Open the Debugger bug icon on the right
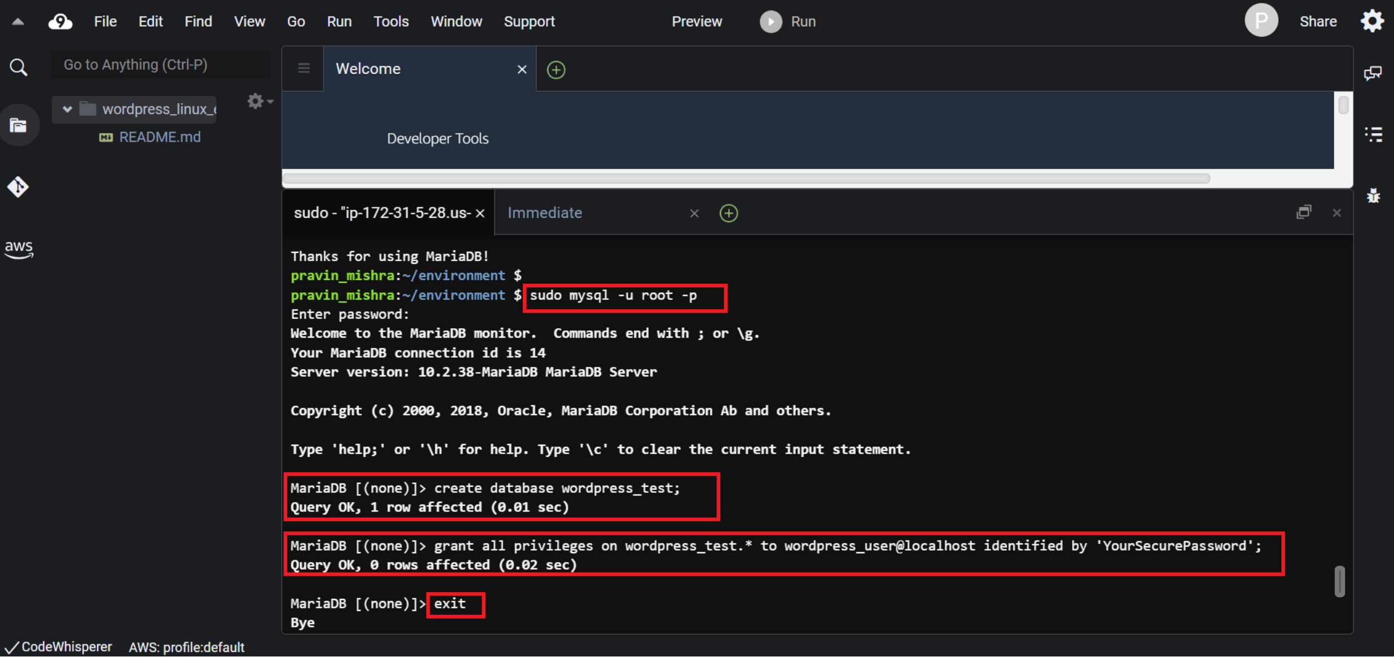Viewport: 1394px width, 657px height. pos(1373,195)
